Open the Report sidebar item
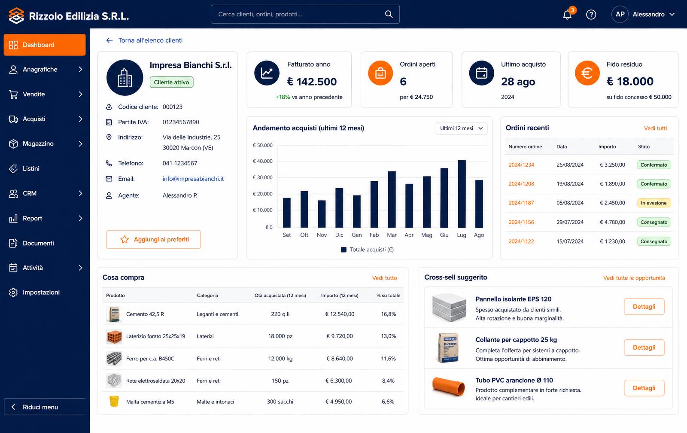Viewport: 687px width, 433px height. (45, 218)
